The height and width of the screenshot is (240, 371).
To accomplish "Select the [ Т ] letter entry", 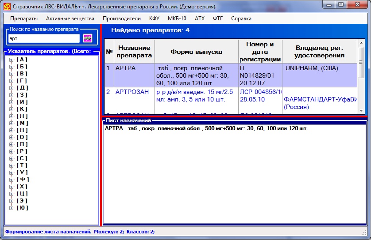I will click(x=22, y=165).
